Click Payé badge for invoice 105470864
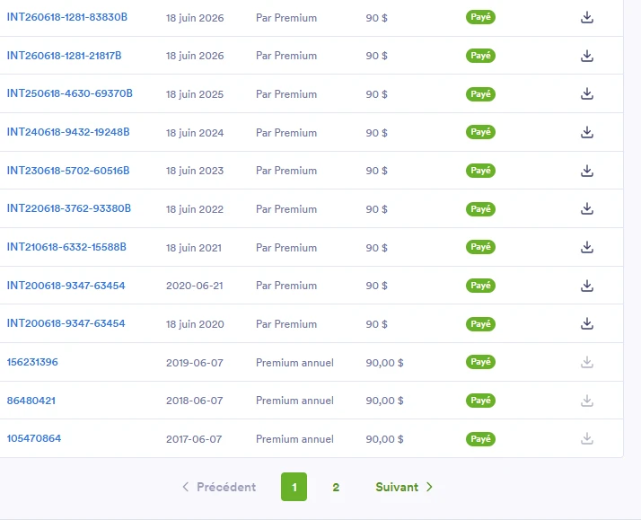 [x=480, y=438]
